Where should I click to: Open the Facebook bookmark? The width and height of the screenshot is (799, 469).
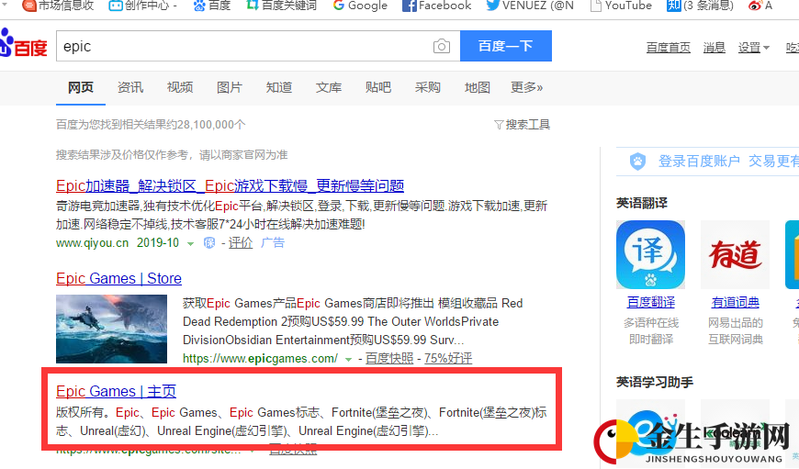(437, 6)
